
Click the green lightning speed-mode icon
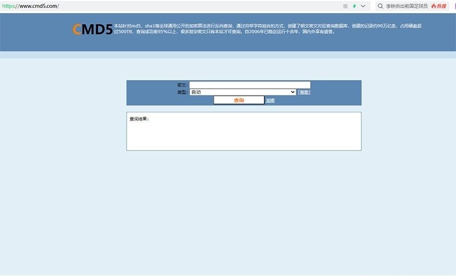click(354, 6)
